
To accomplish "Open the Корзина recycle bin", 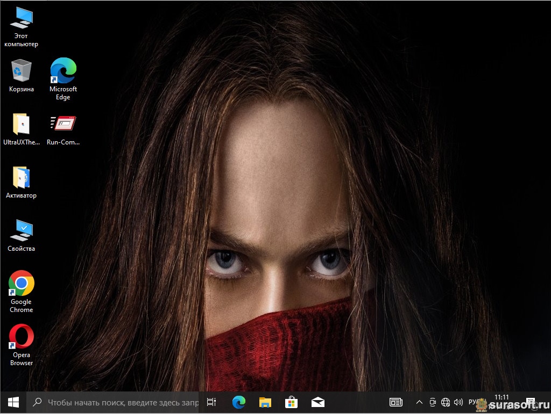I will pos(21,70).
